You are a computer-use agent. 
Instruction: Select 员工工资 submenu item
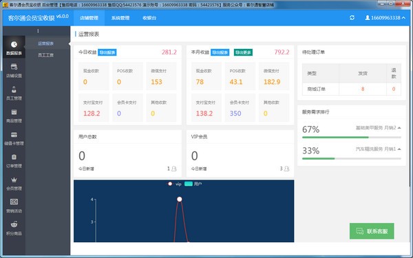point(46,55)
